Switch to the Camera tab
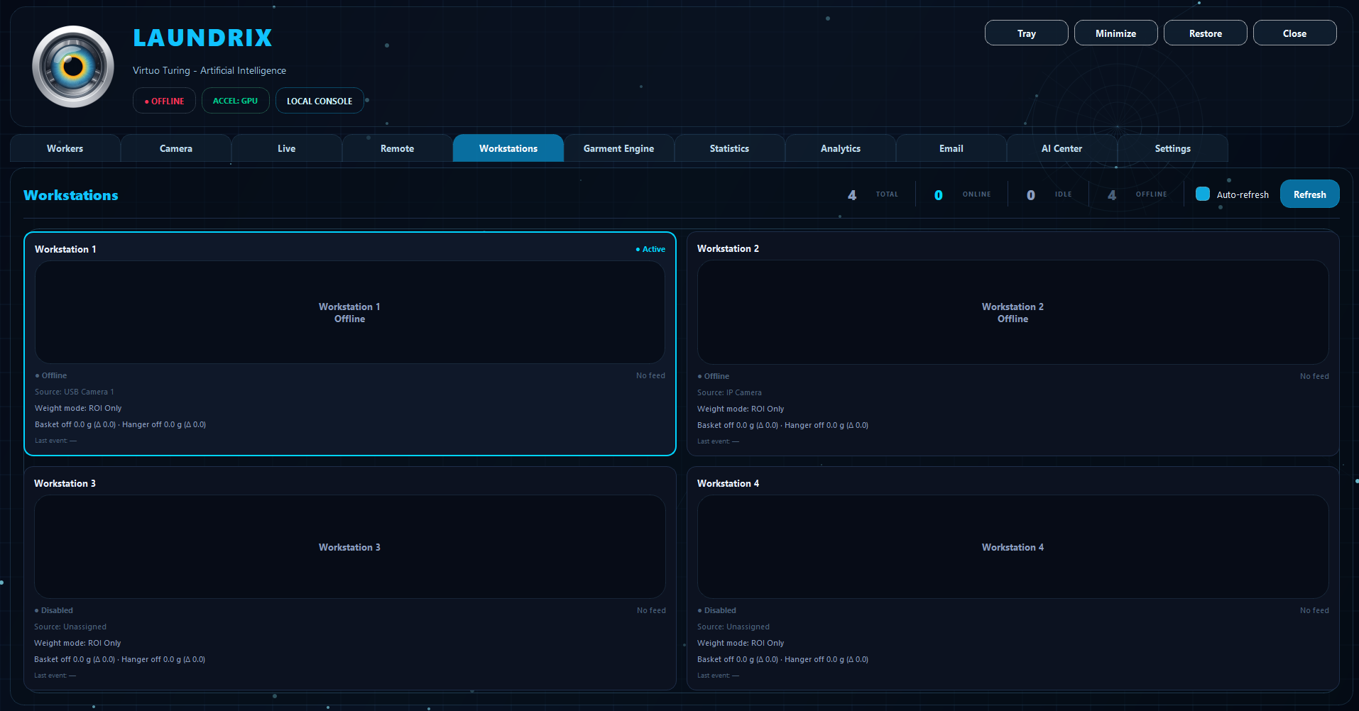The width and height of the screenshot is (1359, 711). point(175,148)
